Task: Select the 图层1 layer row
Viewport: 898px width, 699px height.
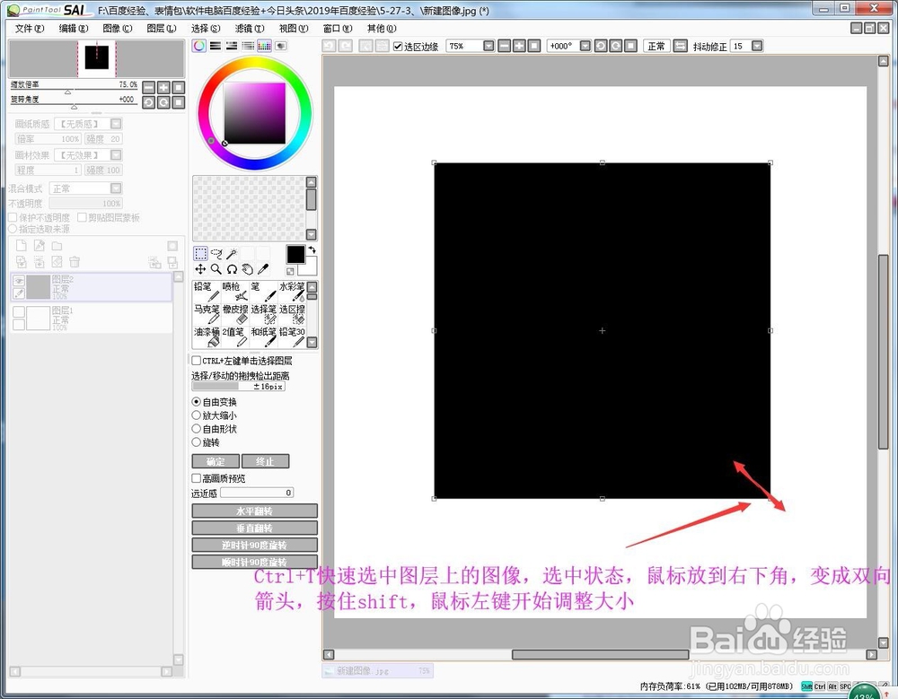Action: [x=92, y=318]
